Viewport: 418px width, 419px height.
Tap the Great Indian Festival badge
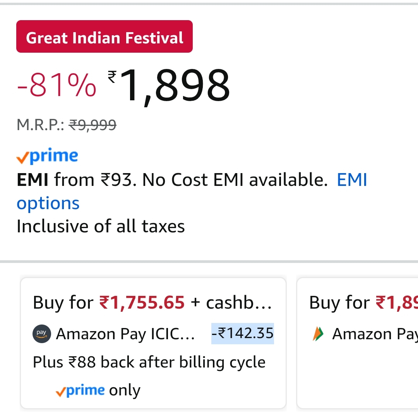pyautogui.click(x=104, y=37)
